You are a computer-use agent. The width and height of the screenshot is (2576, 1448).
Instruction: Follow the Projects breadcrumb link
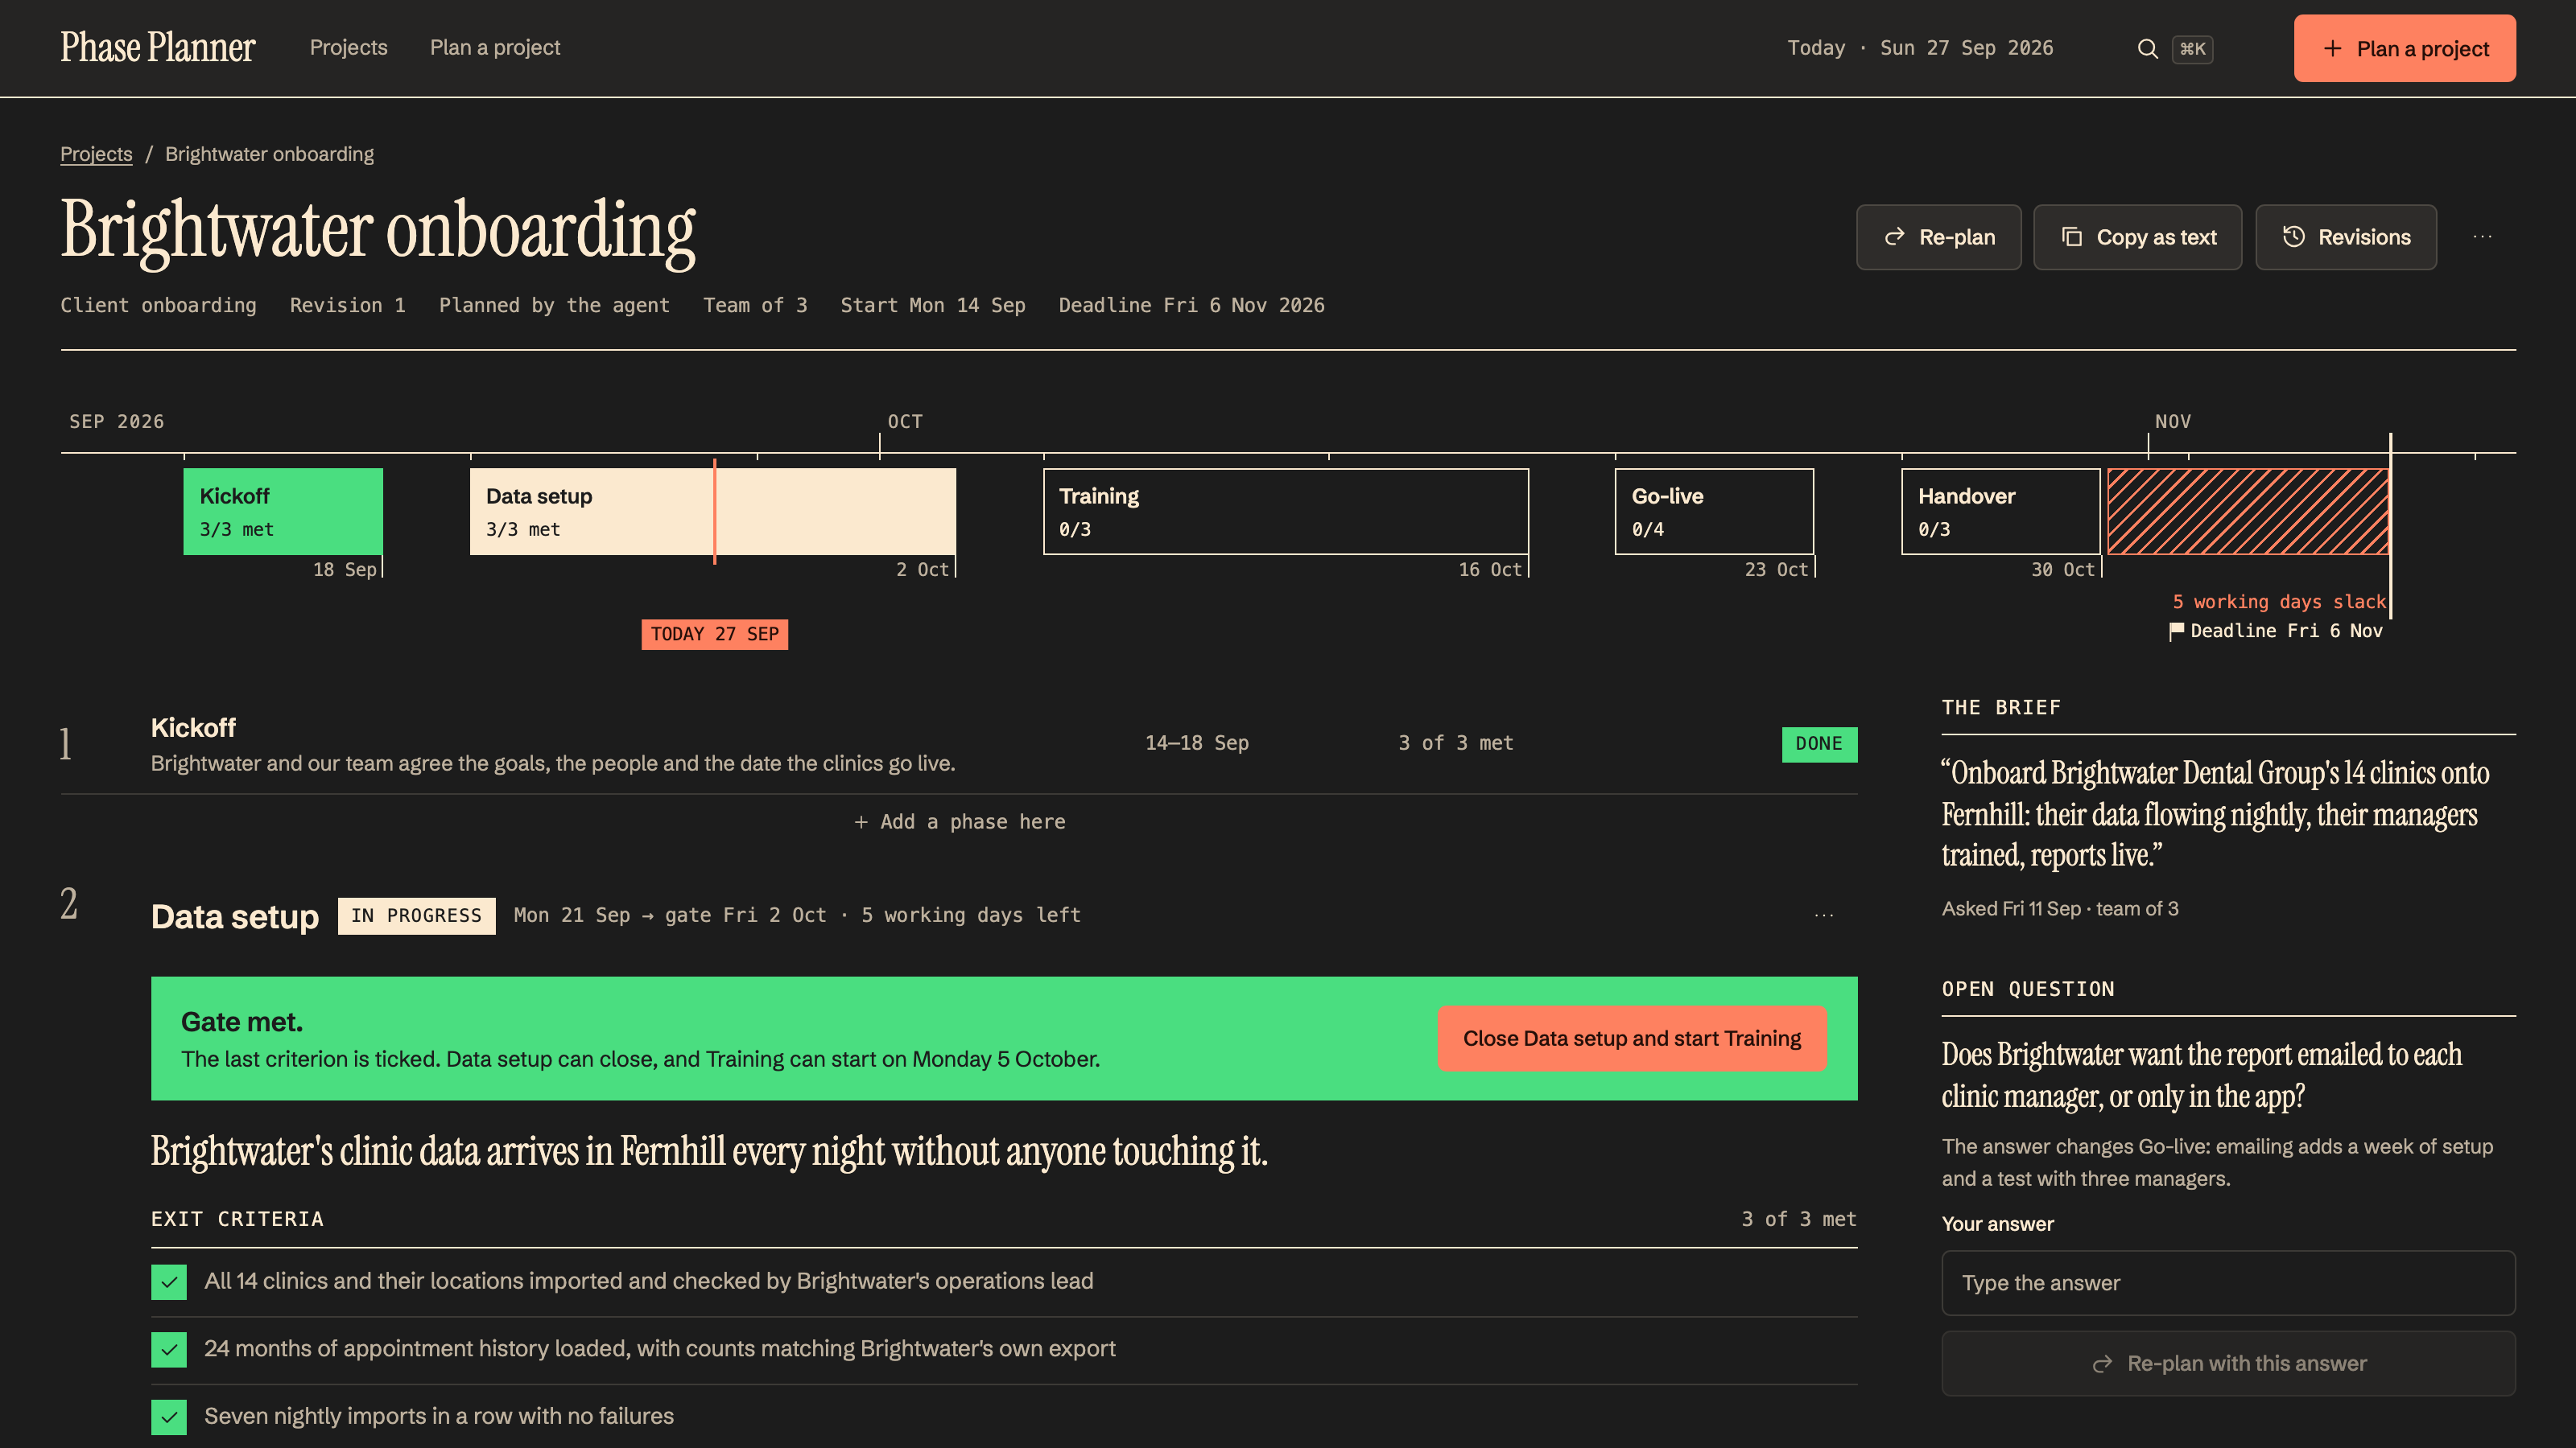coord(96,154)
